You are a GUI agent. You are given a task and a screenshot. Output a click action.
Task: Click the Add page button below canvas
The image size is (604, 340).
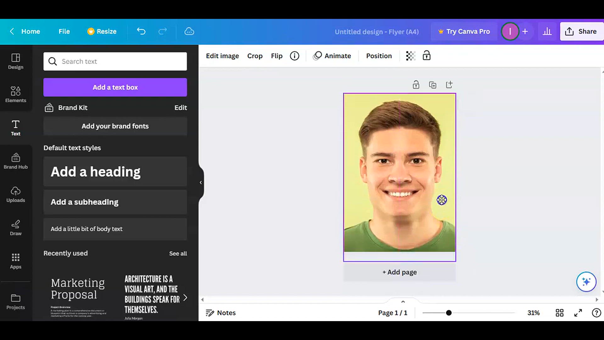pos(400,272)
